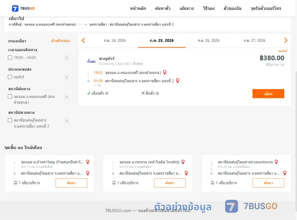
Task: Click bus icon in อ.กระนวน โลตัส card
Action: 114,183
